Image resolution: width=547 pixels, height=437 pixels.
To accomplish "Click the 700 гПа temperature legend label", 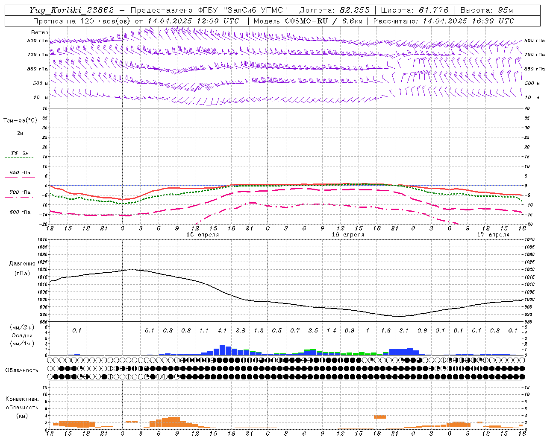I will (x=20, y=192).
